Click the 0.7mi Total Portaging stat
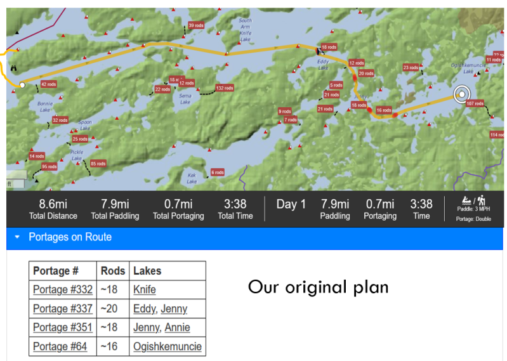This screenshot has height=361, width=507. [x=178, y=209]
